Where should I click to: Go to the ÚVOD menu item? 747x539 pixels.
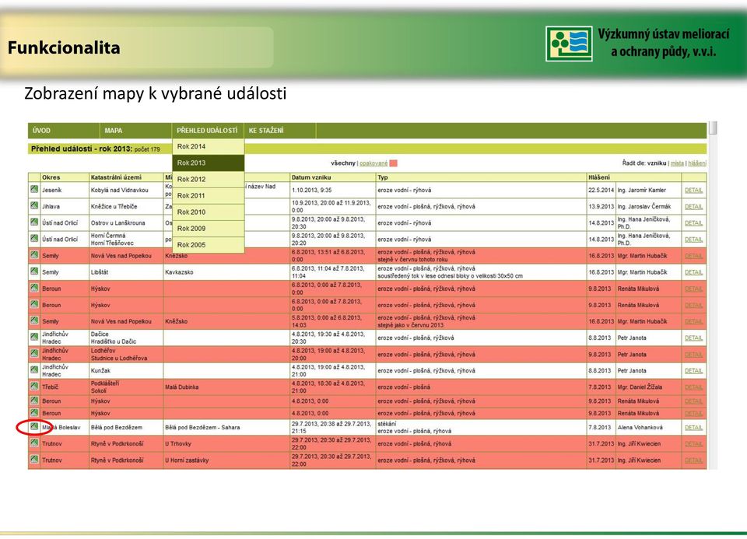click(64, 131)
